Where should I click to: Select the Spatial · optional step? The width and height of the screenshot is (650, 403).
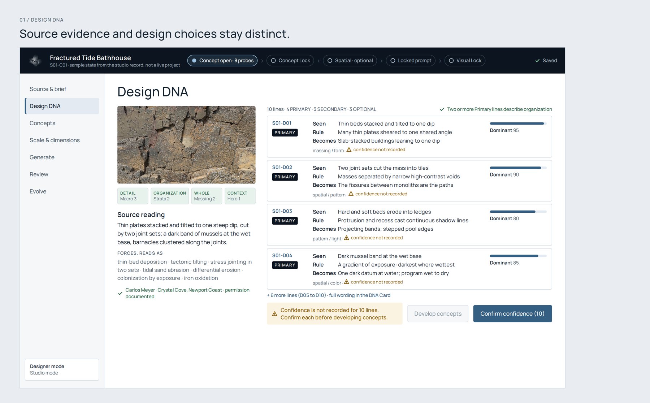tap(350, 61)
